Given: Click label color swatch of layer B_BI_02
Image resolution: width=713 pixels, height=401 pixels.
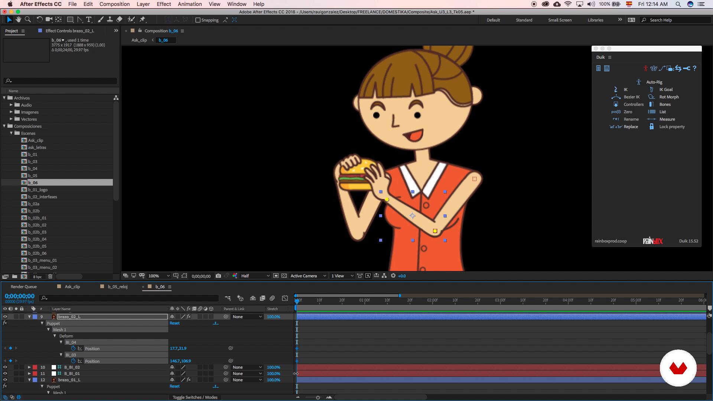Looking at the screenshot, I should [35, 367].
